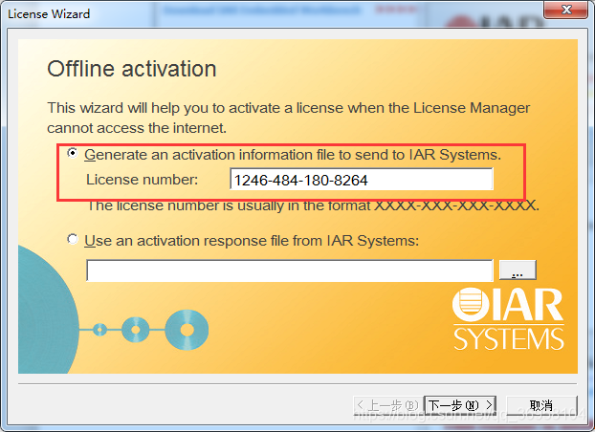Click the text 'The license number is usually in the format'

[229, 205]
